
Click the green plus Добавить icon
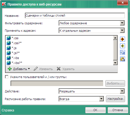tap(10, 69)
